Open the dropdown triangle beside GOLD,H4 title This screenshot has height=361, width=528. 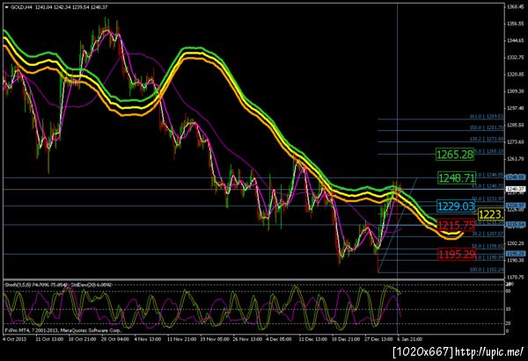(x=6, y=7)
